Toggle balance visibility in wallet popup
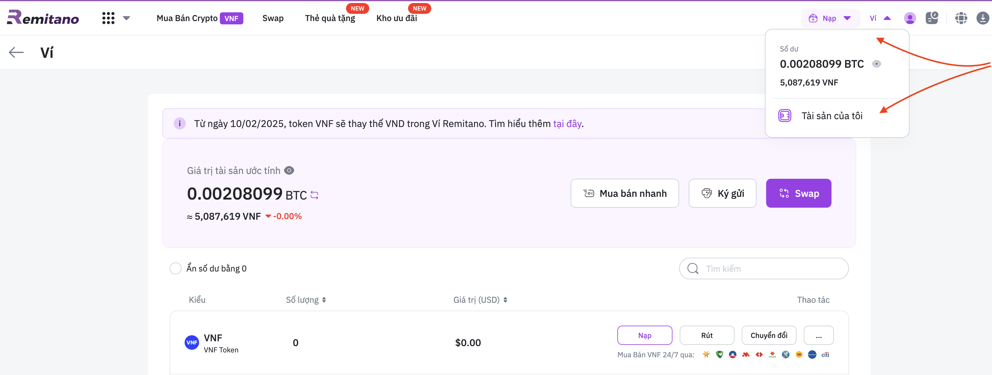992x375 pixels. click(876, 64)
